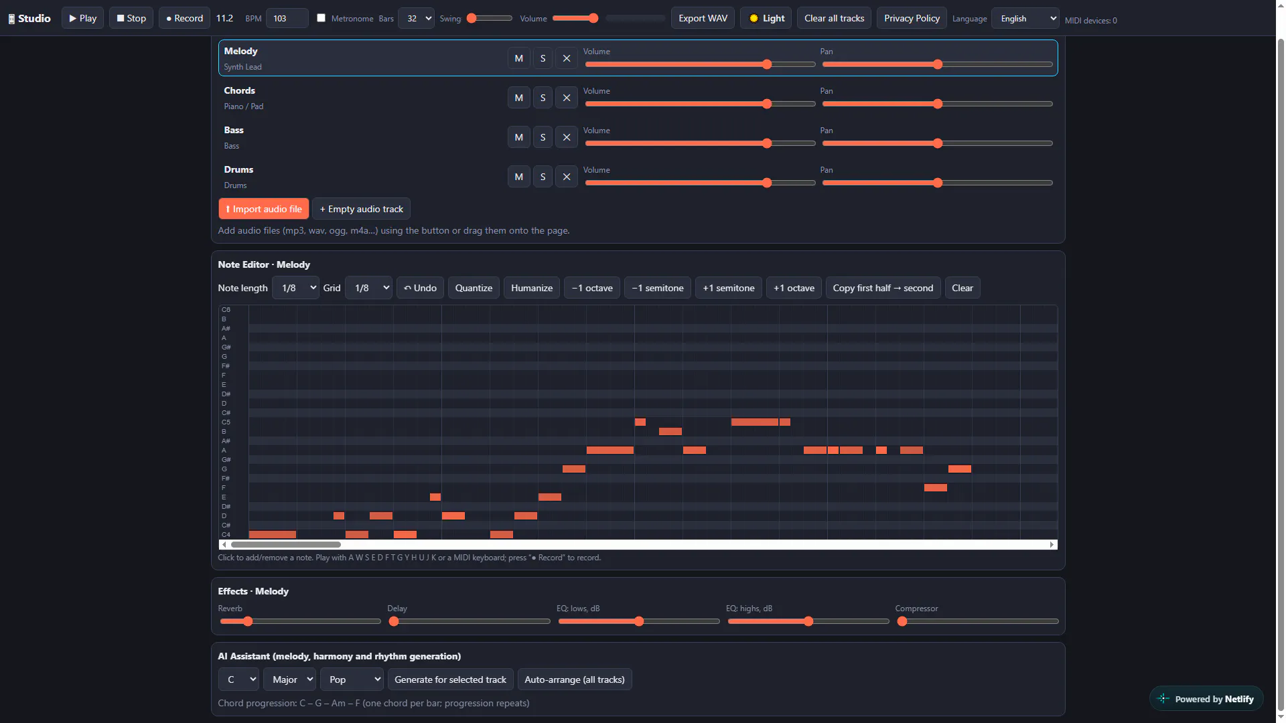
Task: Copy first half to second
Action: pyautogui.click(x=883, y=288)
